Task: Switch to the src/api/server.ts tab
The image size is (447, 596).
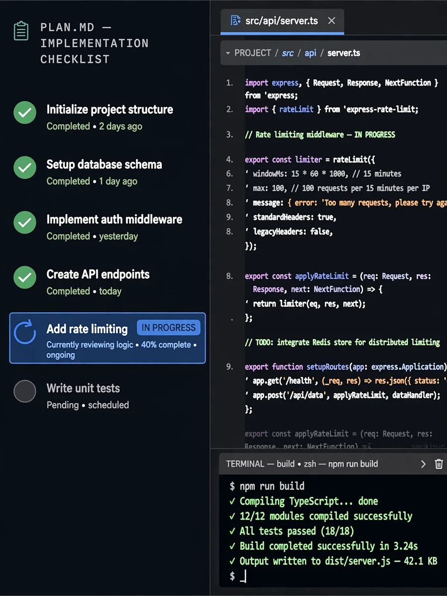Action: coord(282,21)
